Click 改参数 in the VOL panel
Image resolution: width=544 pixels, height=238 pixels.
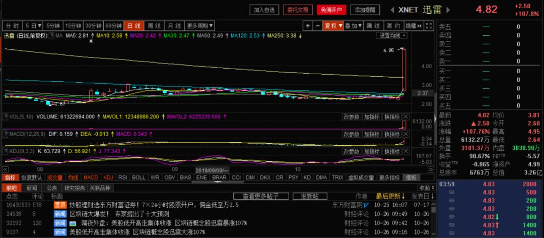coord(352,117)
